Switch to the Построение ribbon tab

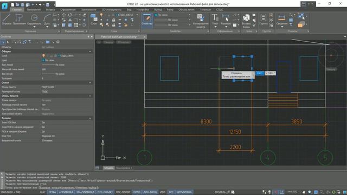point(34,10)
